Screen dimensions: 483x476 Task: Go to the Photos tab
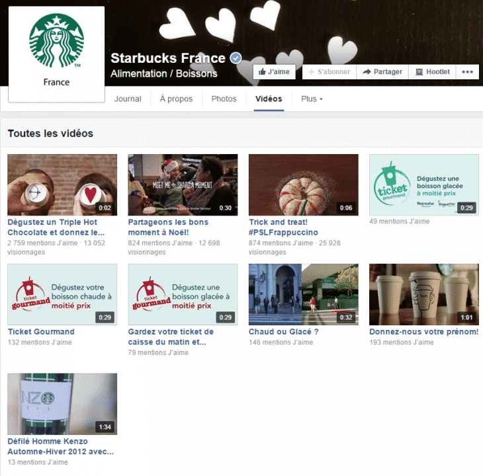point(224,99)
